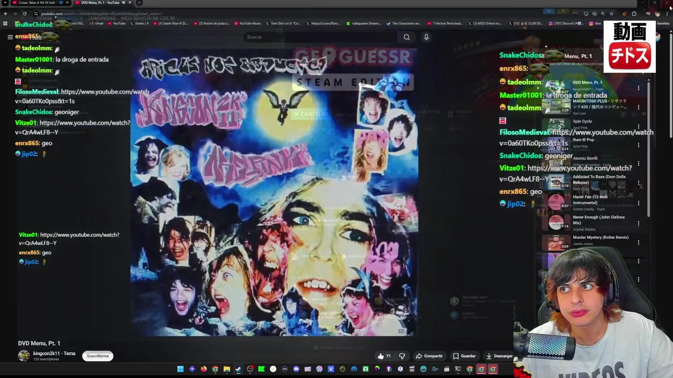This screenshot has height=378, width=673.
Task: Switch to the Conan Takes A Hit browser tab
Action: (x=37, y=3)
